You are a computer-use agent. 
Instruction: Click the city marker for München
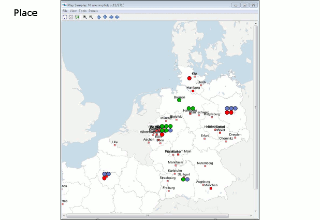pos(211,188)
